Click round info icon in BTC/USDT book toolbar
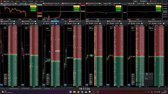The width and height of the screenshot is (168, 94). pyautogui.click(x=164, y=23)
